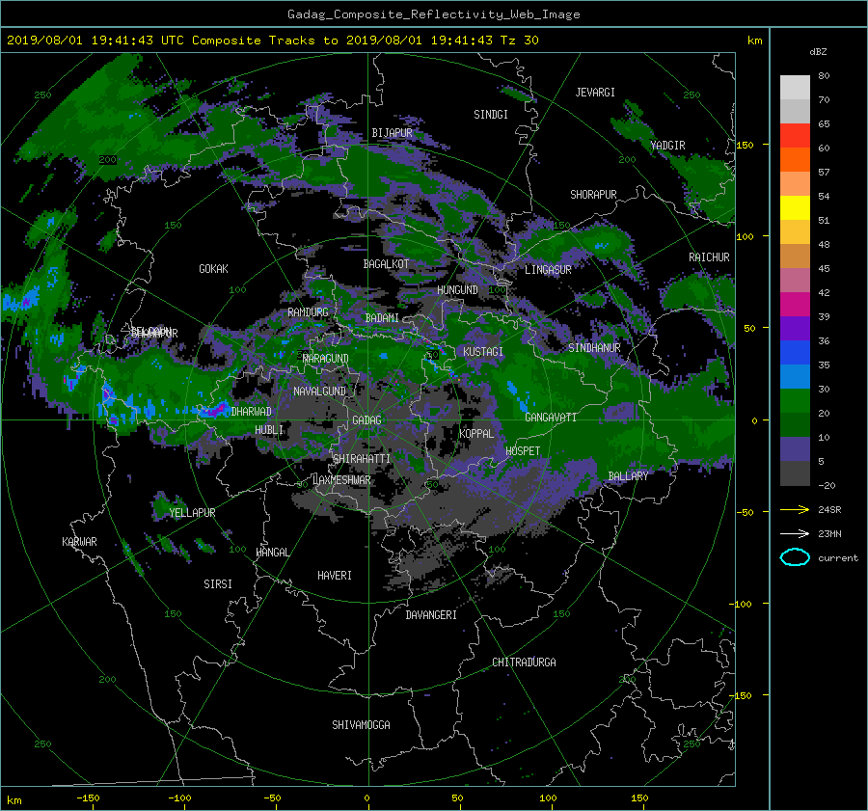The image size is (868, 811).
Task: Click the '23MN' legend label
Action: 829,533
